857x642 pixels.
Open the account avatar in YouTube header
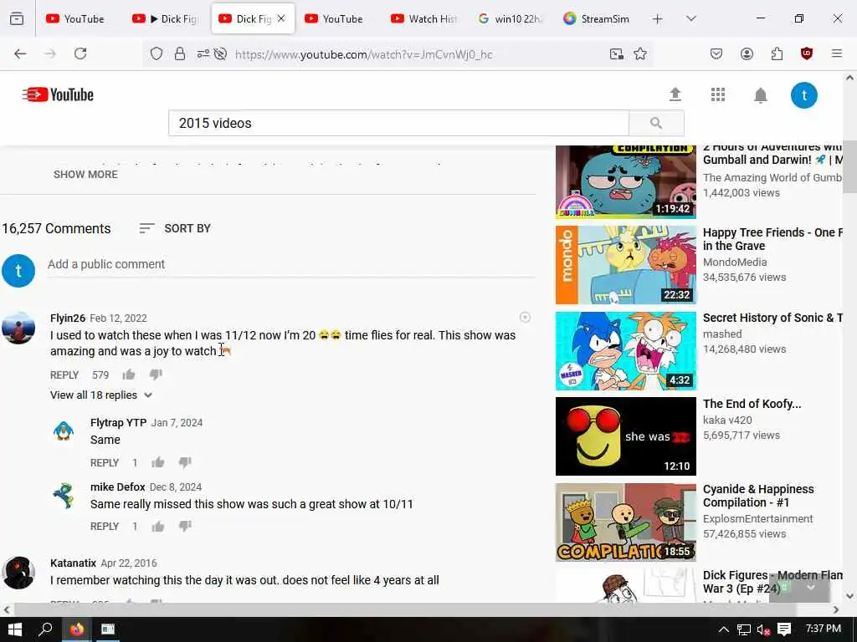(804, 95)
